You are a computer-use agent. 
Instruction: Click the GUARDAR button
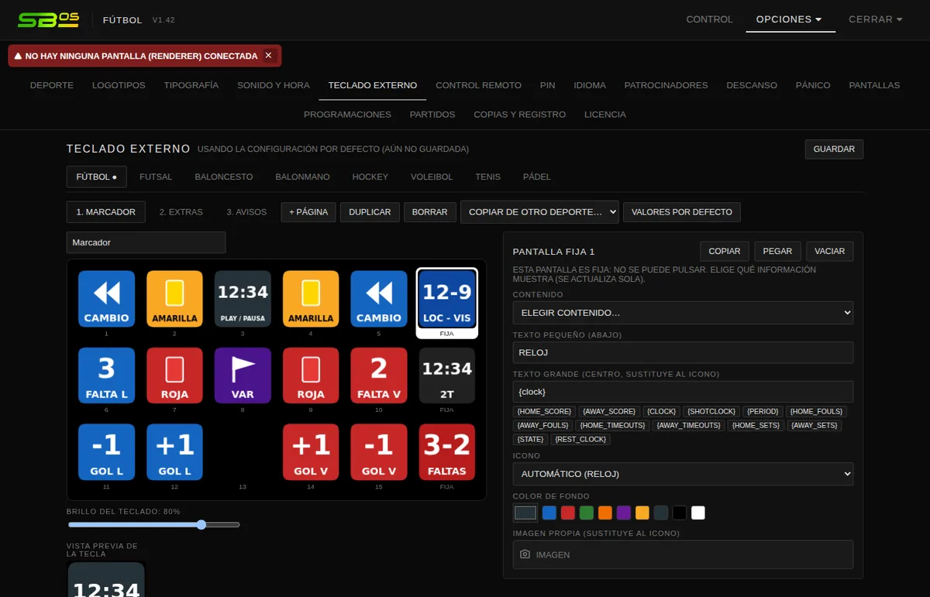(834, 149)
